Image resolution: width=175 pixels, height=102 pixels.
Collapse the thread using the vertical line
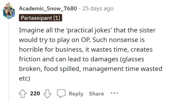click(9, 62)
